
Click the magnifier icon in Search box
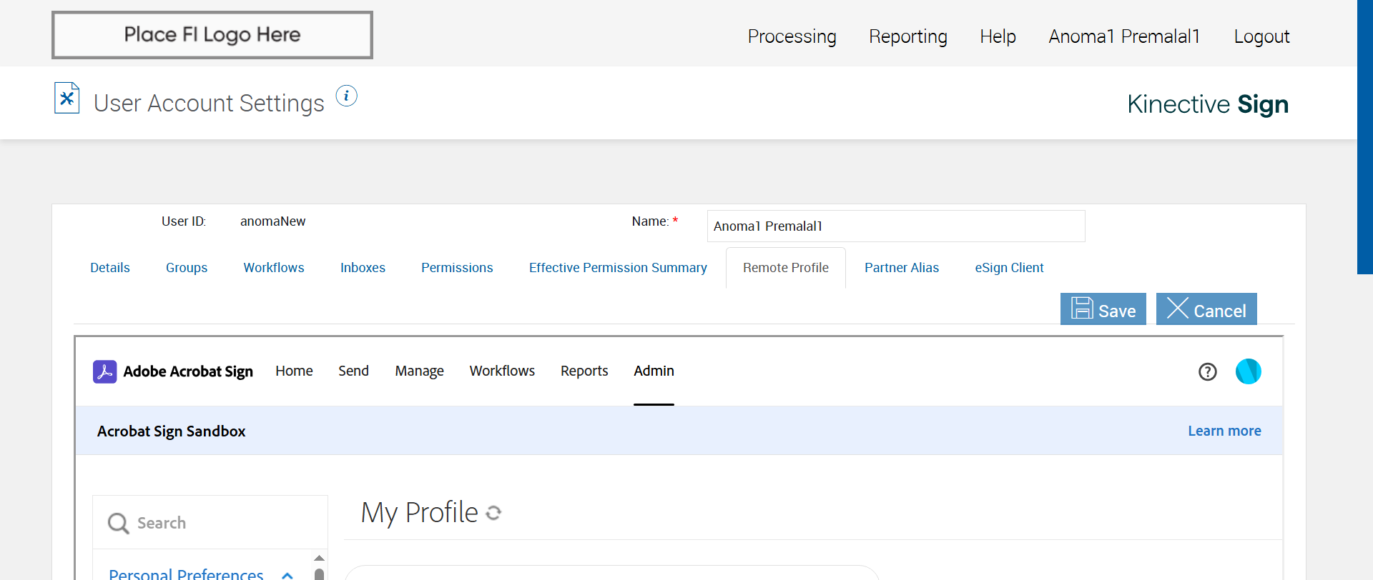click(x=118, y=524)
